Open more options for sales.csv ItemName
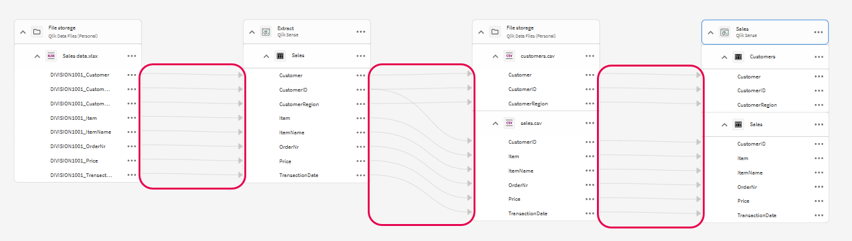Image resolution: width=852 pixels, height=241 pixels. click(590, 171)
